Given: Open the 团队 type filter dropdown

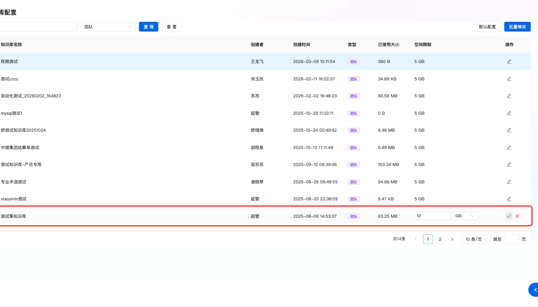Looking at the screenshot, I should (108, 27).
